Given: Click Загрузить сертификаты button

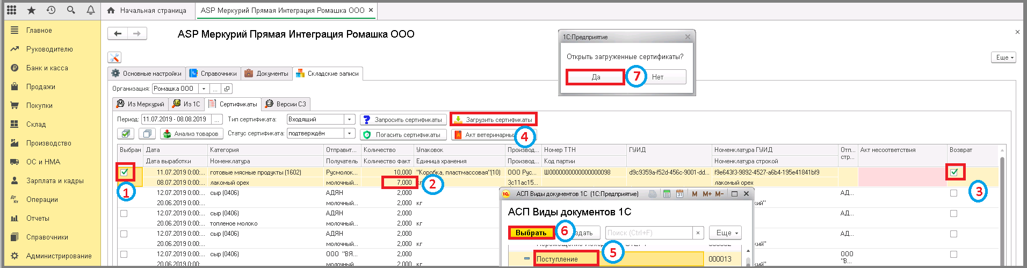Looking at the screenshot, I should click(493, 120).
